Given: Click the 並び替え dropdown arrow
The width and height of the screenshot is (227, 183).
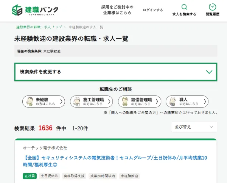Looking at the screenshot, I should tap(211, 127).
